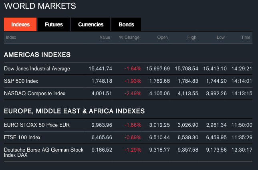Select DAX open 9,318.77
The width and height of the screenshot is (258, 170).
click(x=159, y=150)
